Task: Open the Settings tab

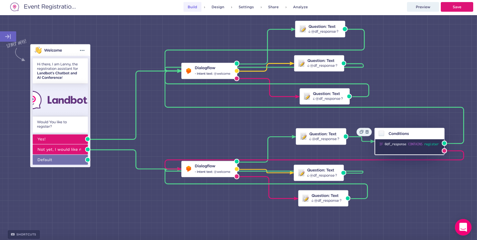Action: point(246,7)
